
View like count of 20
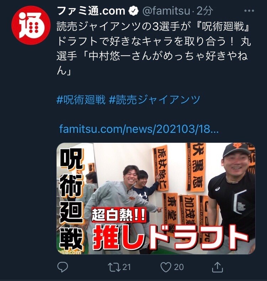click(x=179, y=267)
